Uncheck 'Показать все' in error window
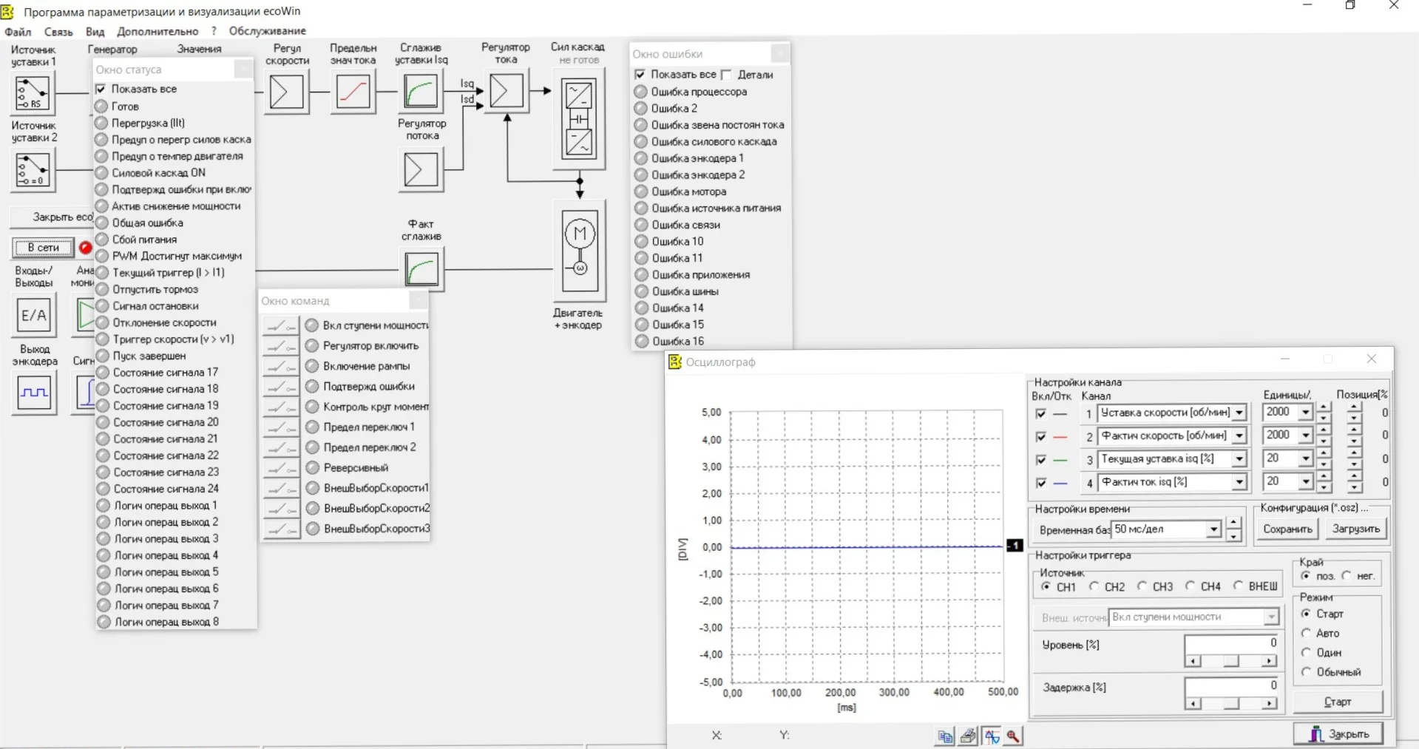The height and width of the screenshot is (749, 1419). point(640,75)
